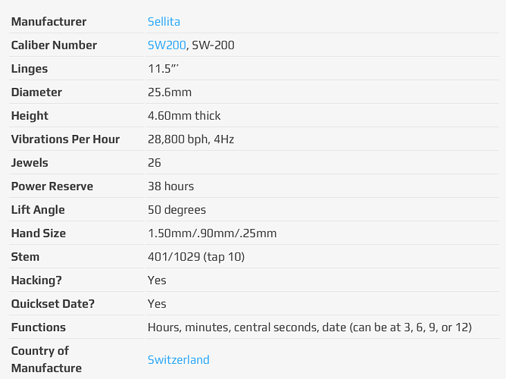Click the 50 degrees lift angle value
The width and height of the screenshot is (506, 379).
(176, 210)
